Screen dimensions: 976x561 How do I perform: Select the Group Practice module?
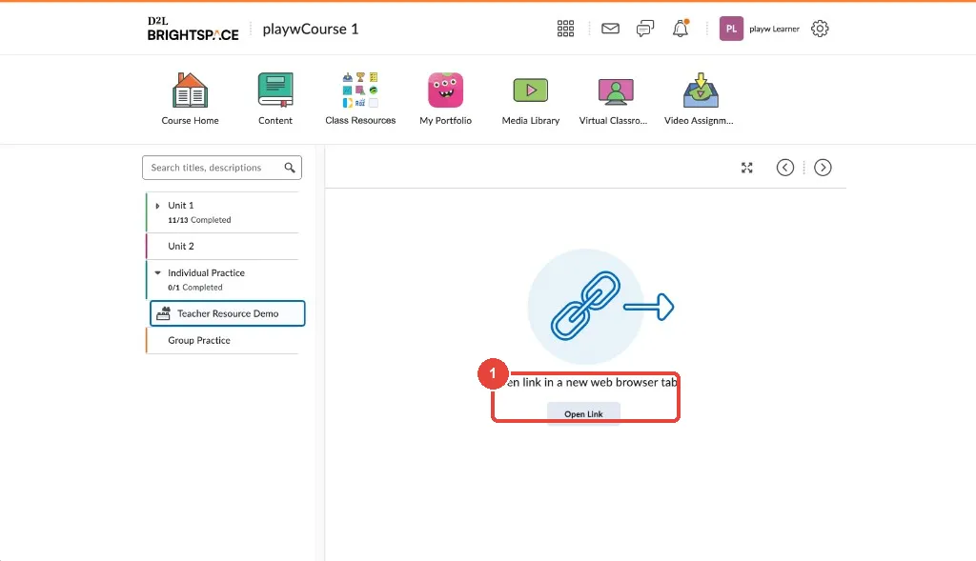pyautogui.click(x=222, y=340)
